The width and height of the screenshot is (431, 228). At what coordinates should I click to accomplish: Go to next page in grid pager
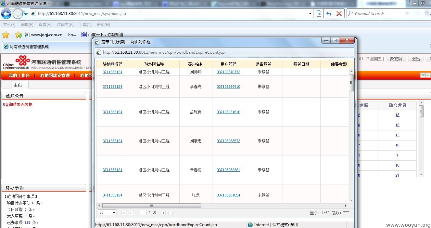pyautogui.click(x=163, y=213)
